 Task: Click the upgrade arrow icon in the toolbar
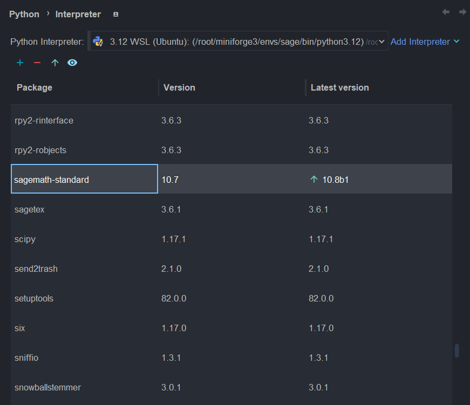click(55, 63)
